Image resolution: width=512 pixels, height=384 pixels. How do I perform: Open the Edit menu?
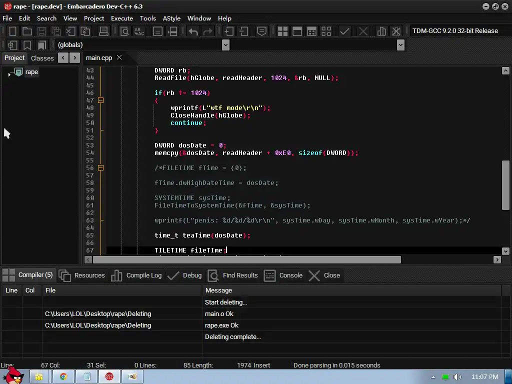pos(24,18)
